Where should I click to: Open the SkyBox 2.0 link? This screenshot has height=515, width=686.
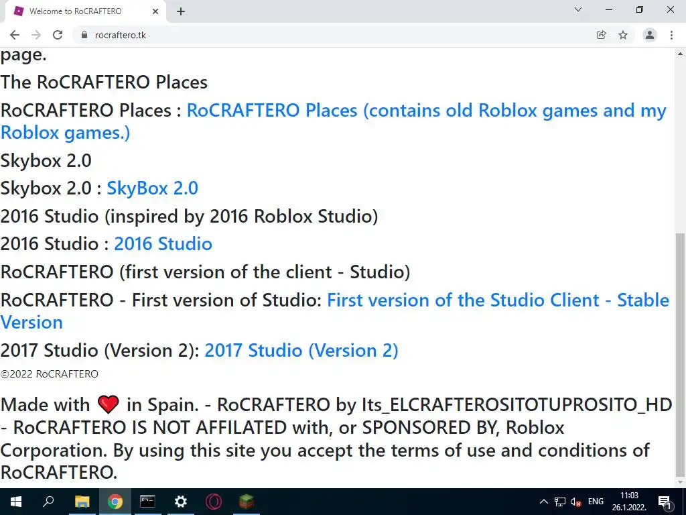pyautogui.click(x=152, y=188)
